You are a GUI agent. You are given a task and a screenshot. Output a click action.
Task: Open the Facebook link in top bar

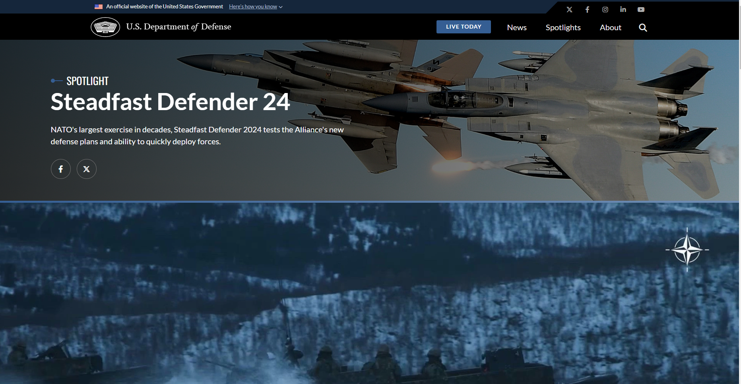(587, 10)
